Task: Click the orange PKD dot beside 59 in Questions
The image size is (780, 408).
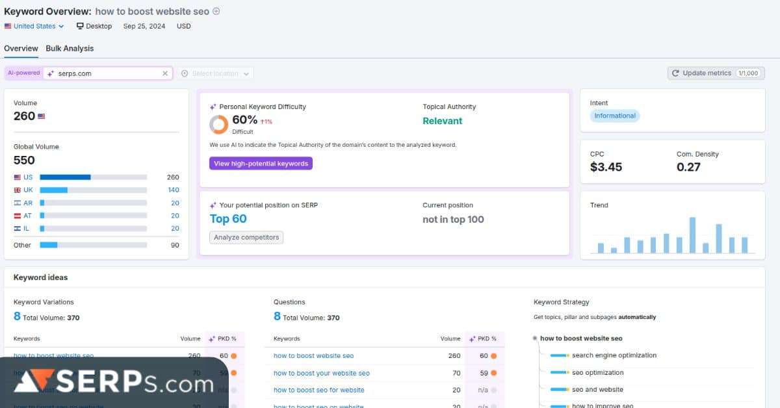Action: [494, 373]
